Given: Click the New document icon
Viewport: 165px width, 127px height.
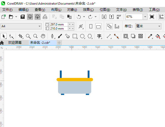Looking at the screenshot, I should [4, 17].
